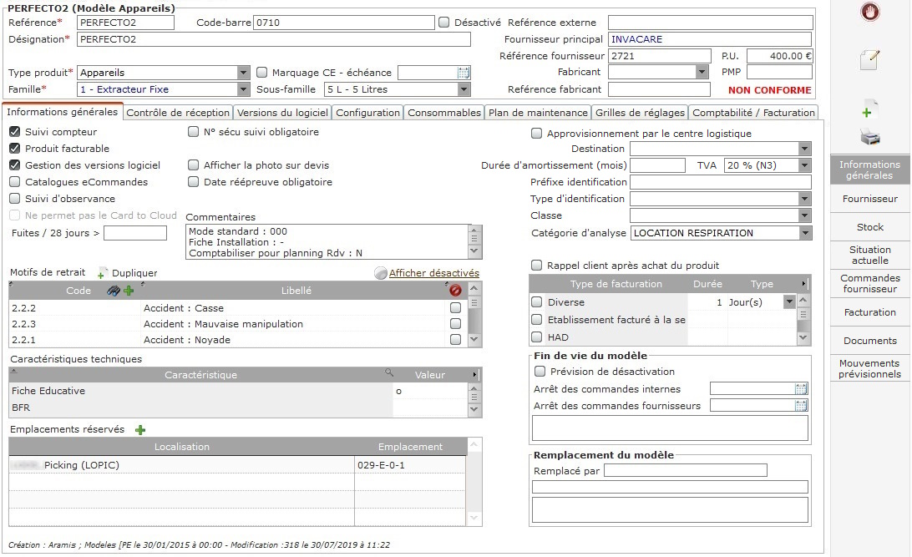912x557 pixels.
Task: Open calendar for Arrêt des commandes fournisseurs
Action: (x=801, y=406)
